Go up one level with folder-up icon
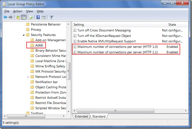 (18, 17)
